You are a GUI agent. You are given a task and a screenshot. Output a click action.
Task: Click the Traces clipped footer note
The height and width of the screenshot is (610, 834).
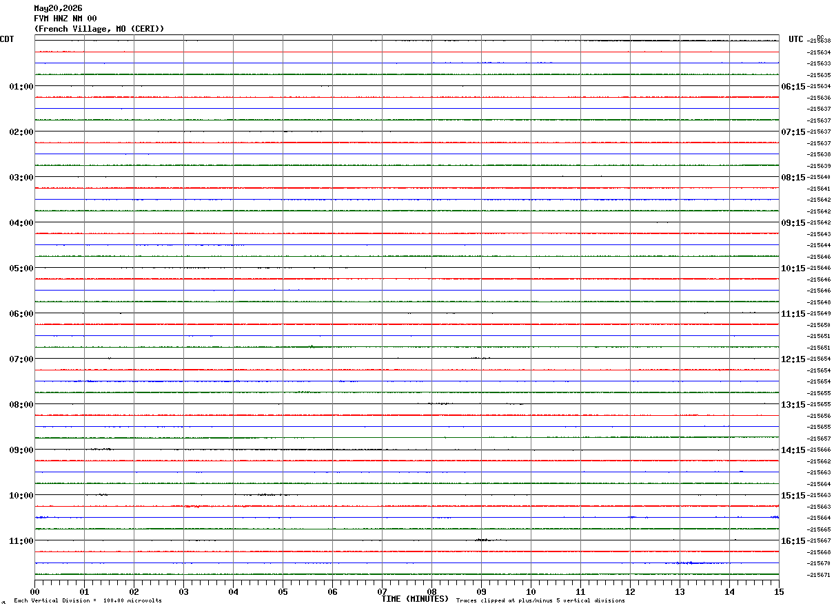(x=540, y=601)
